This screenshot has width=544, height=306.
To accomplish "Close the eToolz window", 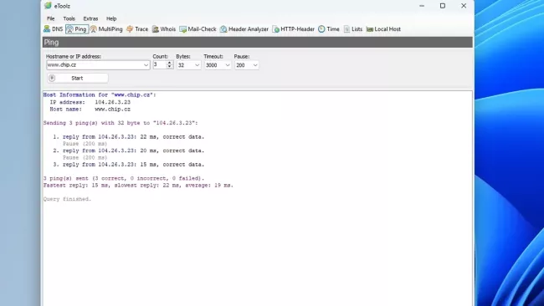I will 464,6.
